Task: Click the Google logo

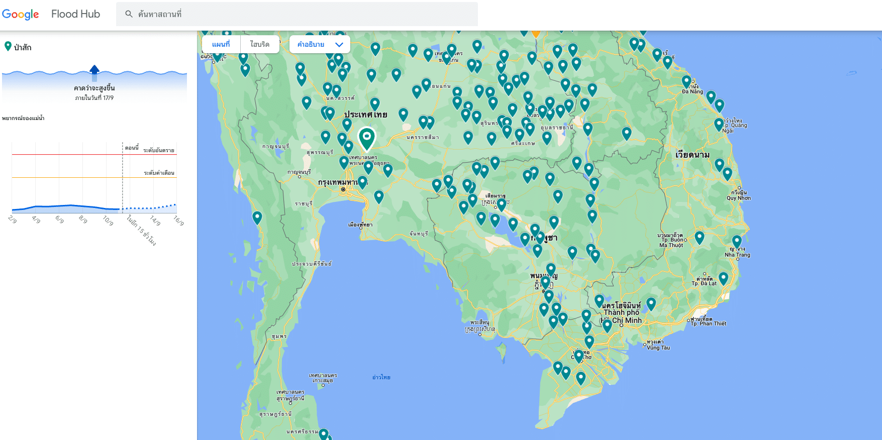Action: point(21,14)
